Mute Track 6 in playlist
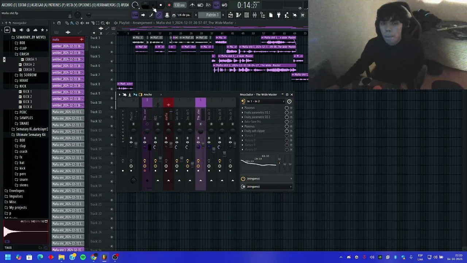The width and height of the screenshot is (467, 263). pos(112,70)
